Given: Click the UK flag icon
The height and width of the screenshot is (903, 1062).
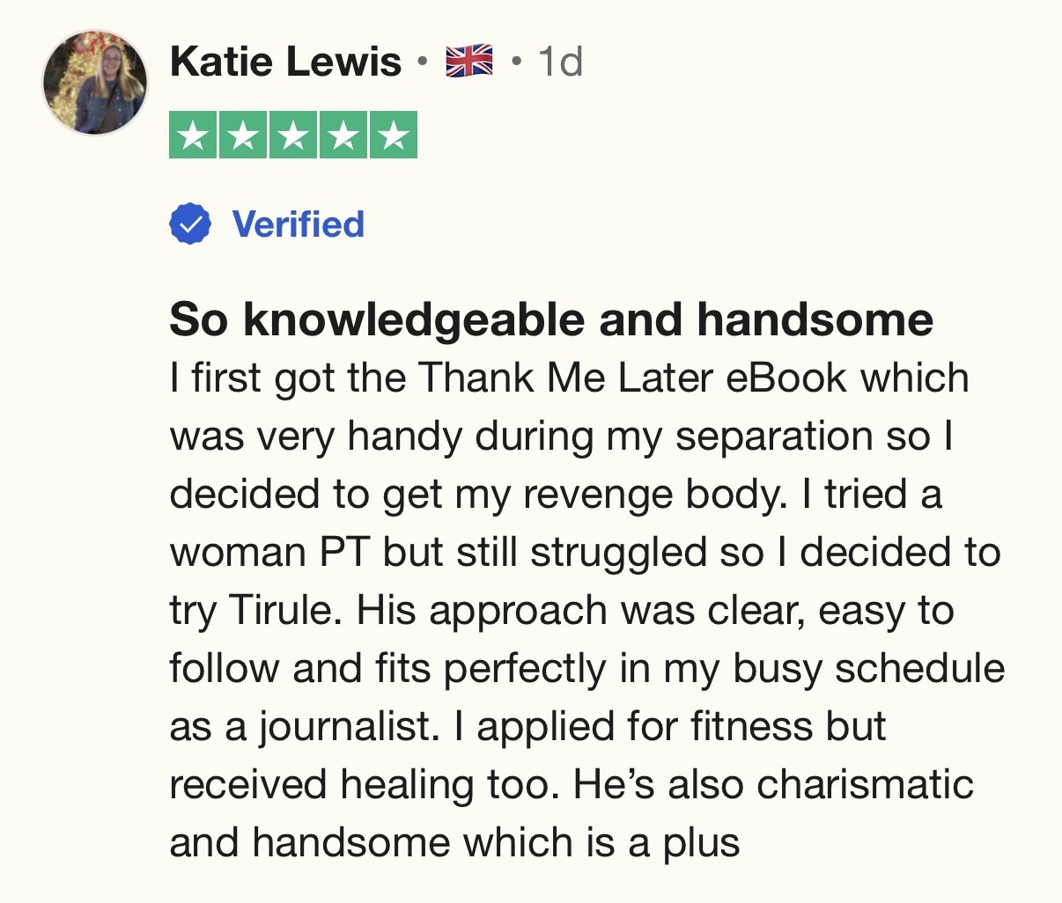Looking at the screenshot, I should point(469,62).
